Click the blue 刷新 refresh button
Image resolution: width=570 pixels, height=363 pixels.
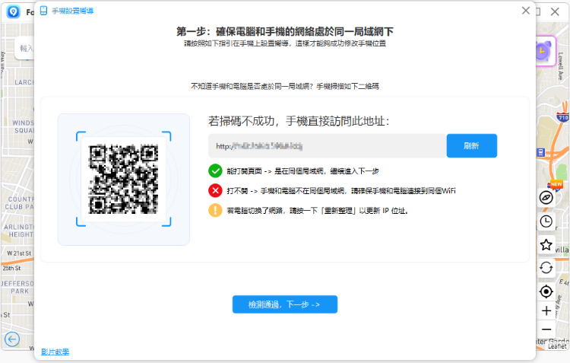[x=471, y=145]
